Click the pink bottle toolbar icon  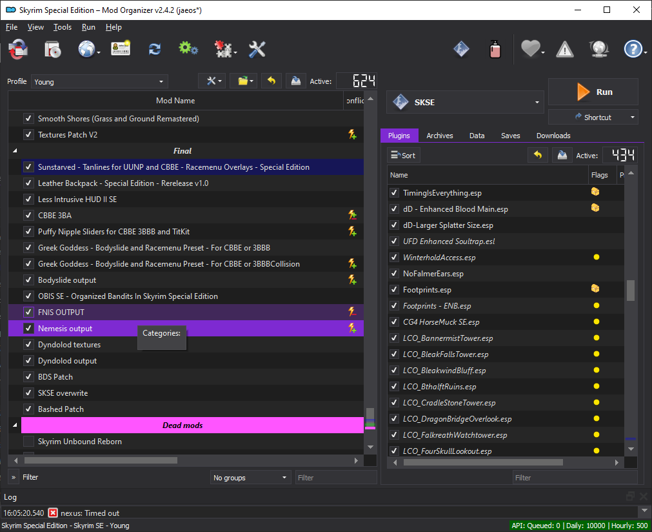[x=495, y=49]
